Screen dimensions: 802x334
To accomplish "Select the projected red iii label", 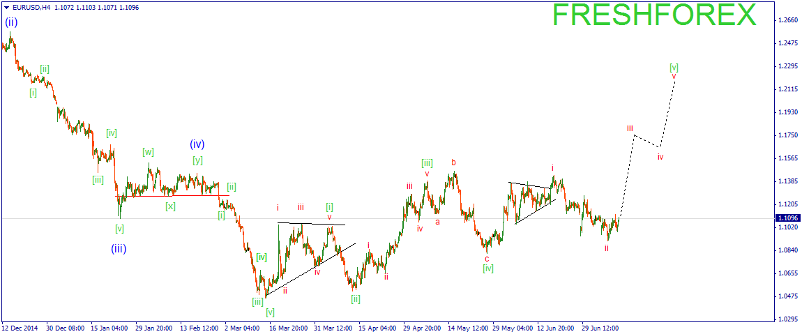I will tap(630, 128).
